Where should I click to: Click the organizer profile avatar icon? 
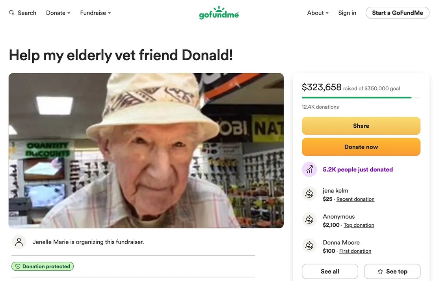19,242
